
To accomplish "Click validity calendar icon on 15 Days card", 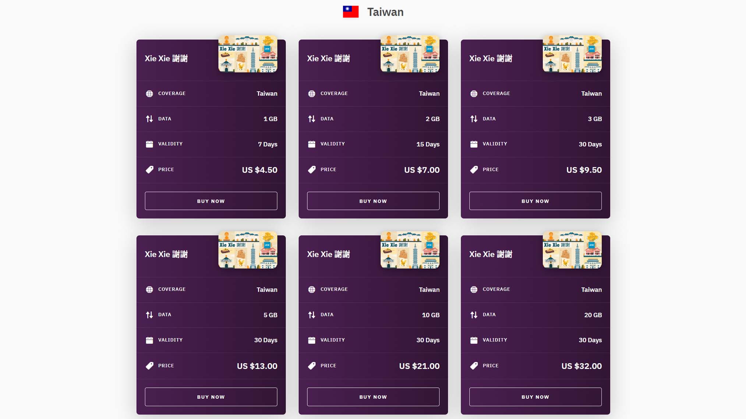I will point(312,144).
